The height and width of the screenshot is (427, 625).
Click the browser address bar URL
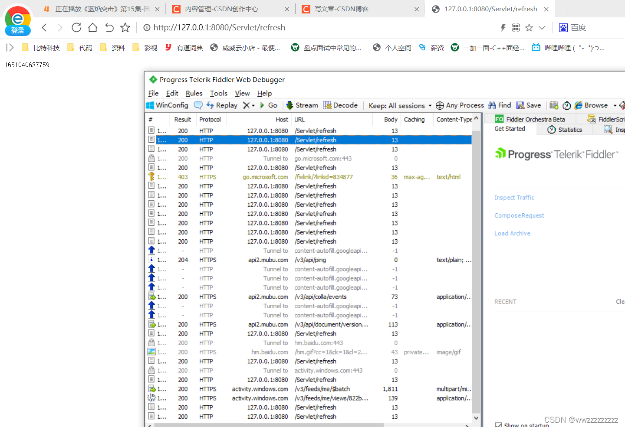point(219,28)
